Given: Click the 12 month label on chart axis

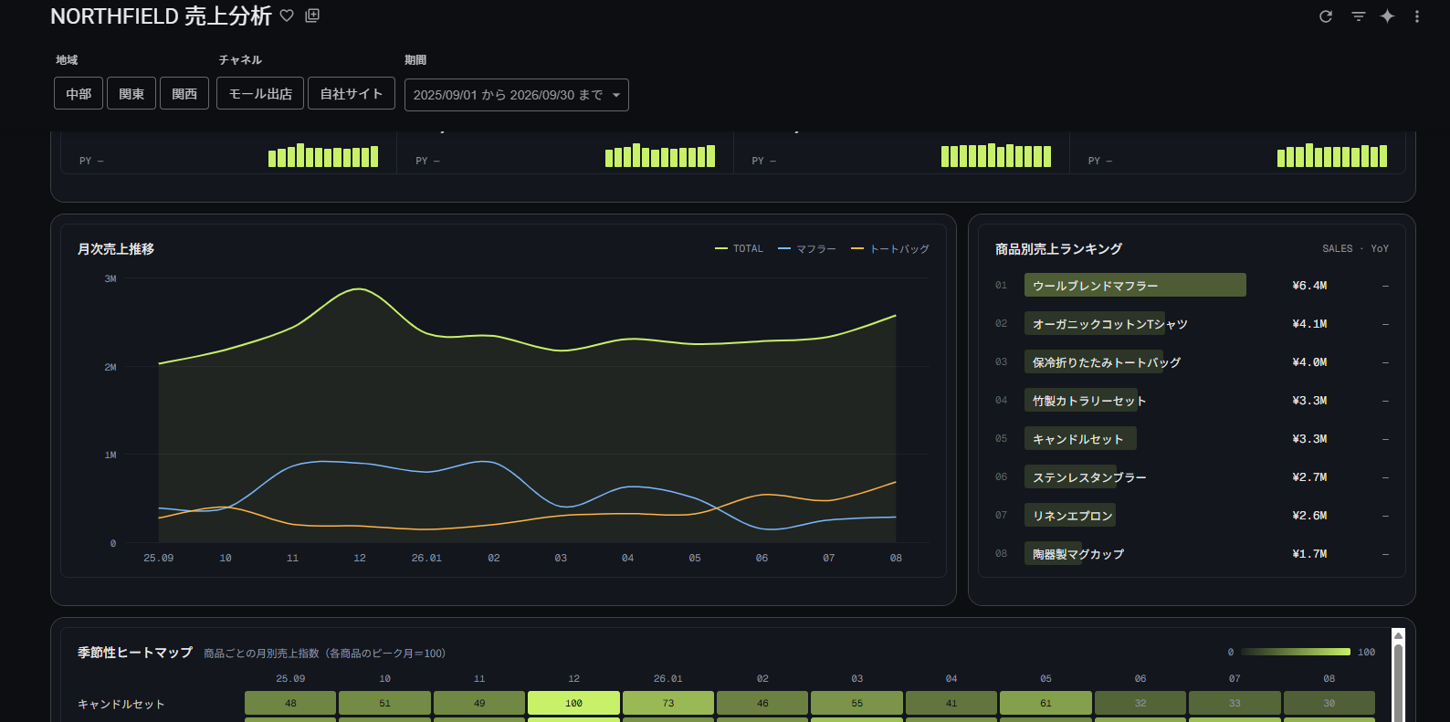Looking at the screenshot, I should (360, 558).
